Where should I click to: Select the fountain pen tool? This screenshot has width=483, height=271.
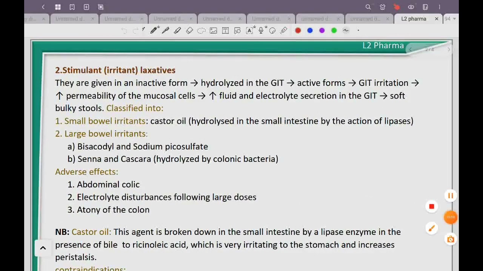pyautogui.click(x=166, y=30)
